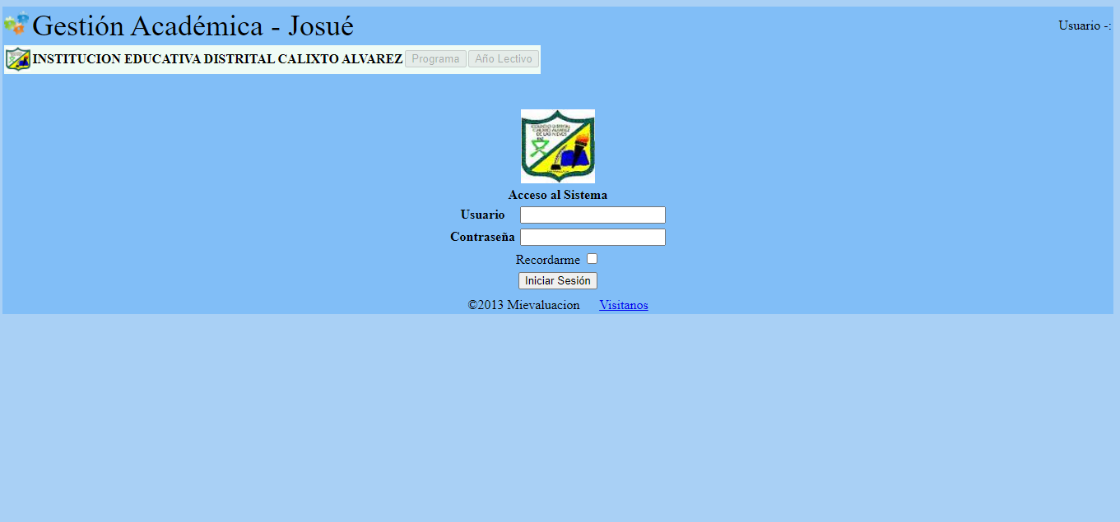Click the Recordarme label text
Viewport: 1120px width, 522px height.
pos(547,260)
